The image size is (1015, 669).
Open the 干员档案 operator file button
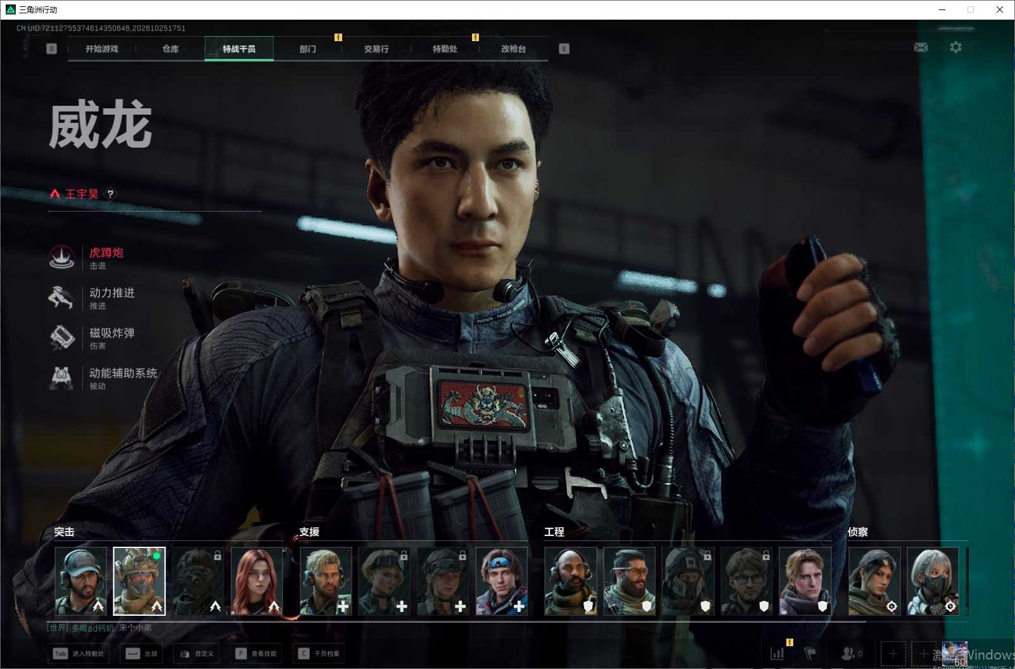point(319,653)
